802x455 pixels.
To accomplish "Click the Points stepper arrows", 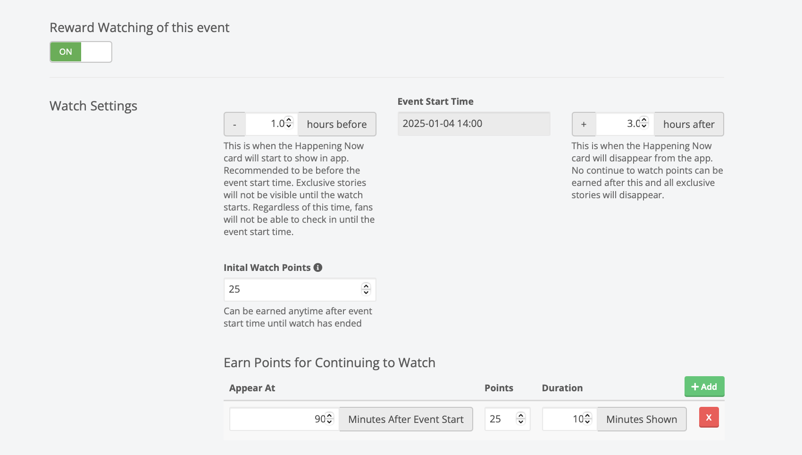I will [521, 419].
